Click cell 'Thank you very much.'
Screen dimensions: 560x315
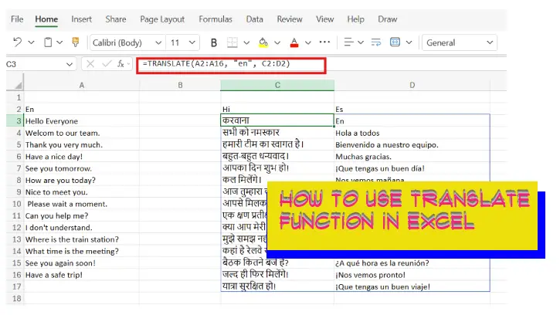(81, 144)
